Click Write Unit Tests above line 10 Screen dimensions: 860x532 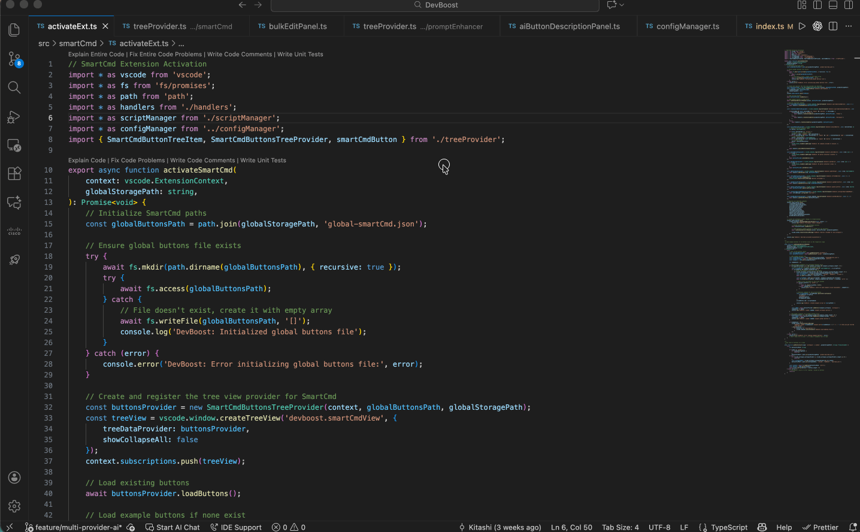(263, 161)
